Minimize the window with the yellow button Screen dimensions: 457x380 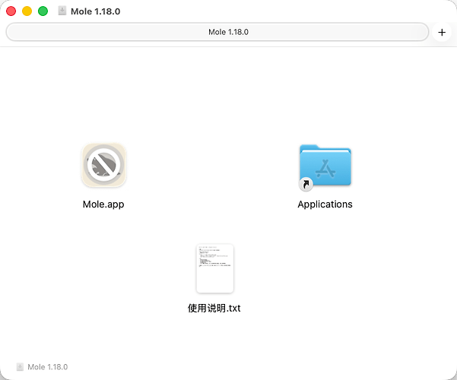(27, 11)
